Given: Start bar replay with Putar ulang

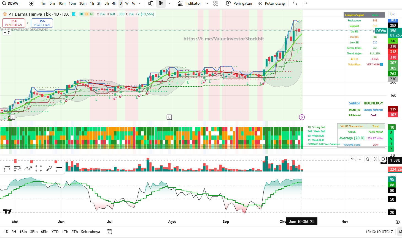Looking at the screenshot, I should [271, 3].
